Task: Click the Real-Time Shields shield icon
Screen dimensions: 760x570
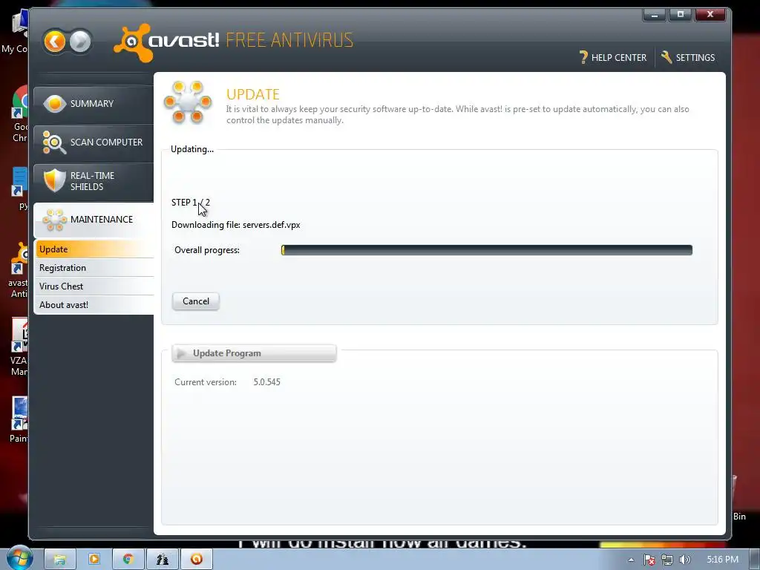Action: 54,180
